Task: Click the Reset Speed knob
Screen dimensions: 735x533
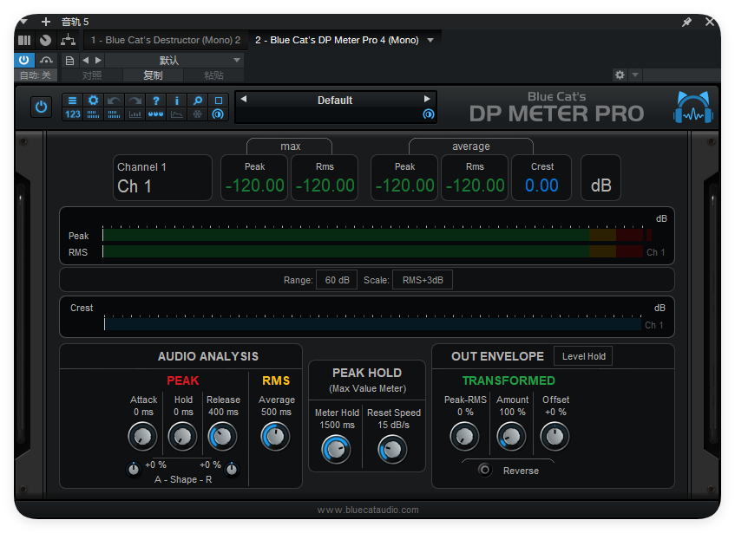Action: click(392, 450)
